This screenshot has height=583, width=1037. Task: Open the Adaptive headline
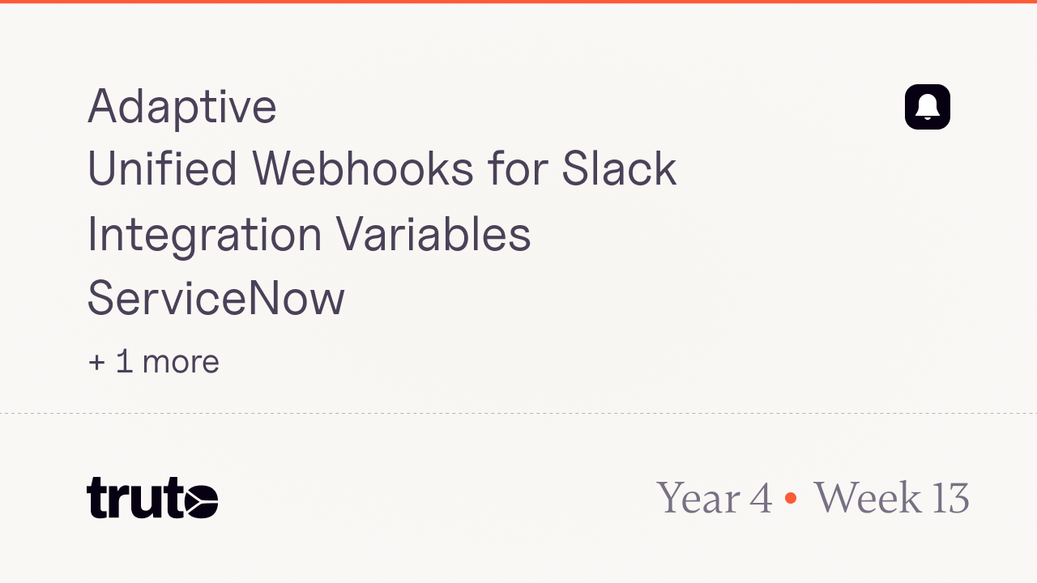(182, 106)
